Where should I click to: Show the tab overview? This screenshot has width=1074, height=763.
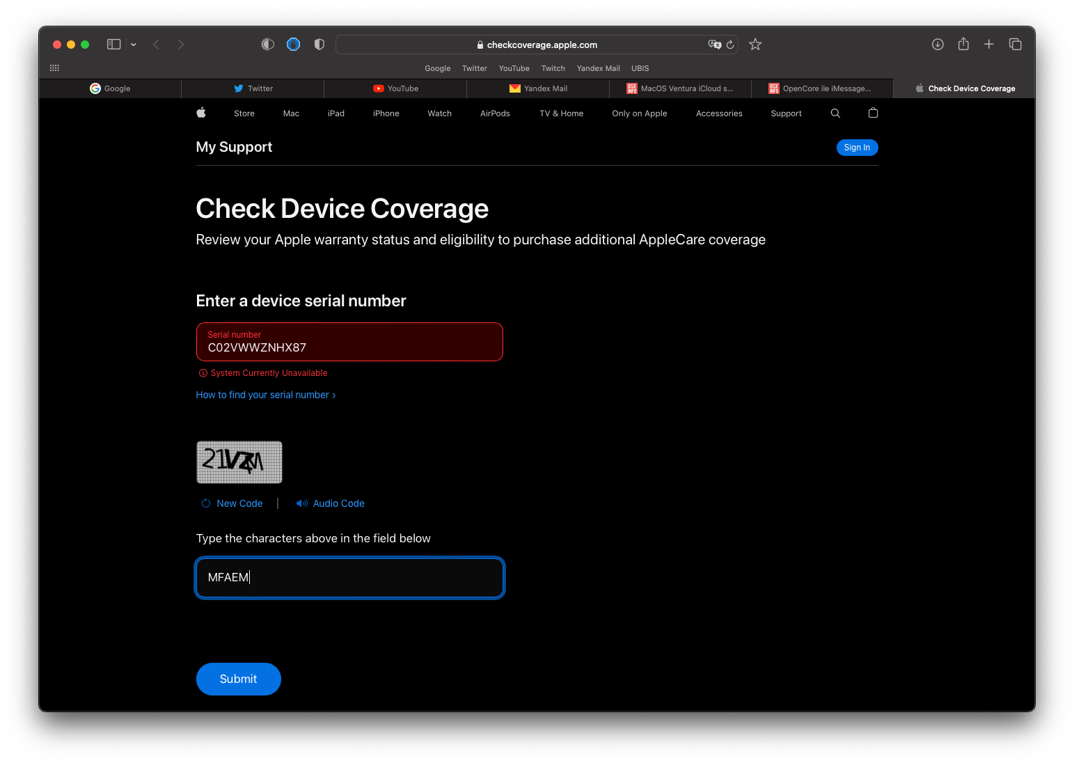click(x=1016, y=45)
